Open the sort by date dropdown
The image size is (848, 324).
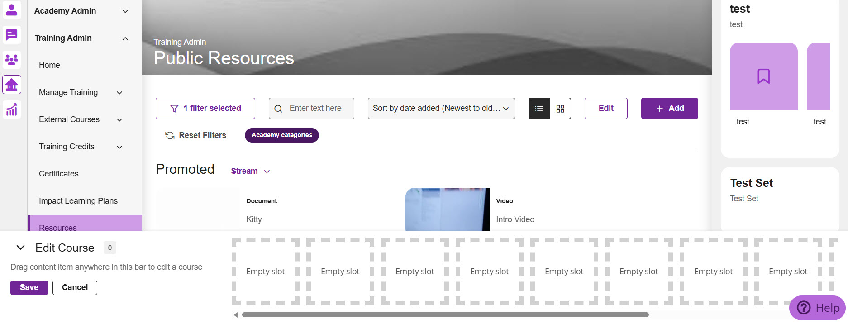point(441,109)
